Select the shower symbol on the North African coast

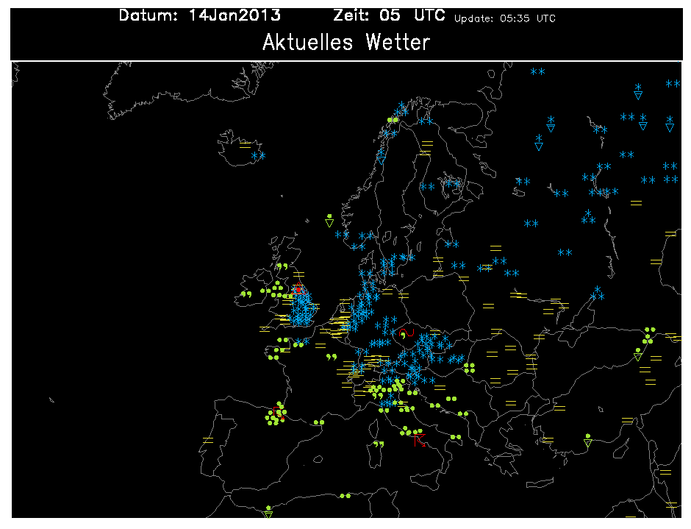268,511
